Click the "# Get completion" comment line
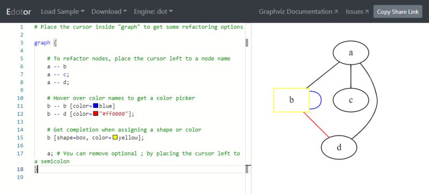This screenshot has width=429, height=194. 124,130
